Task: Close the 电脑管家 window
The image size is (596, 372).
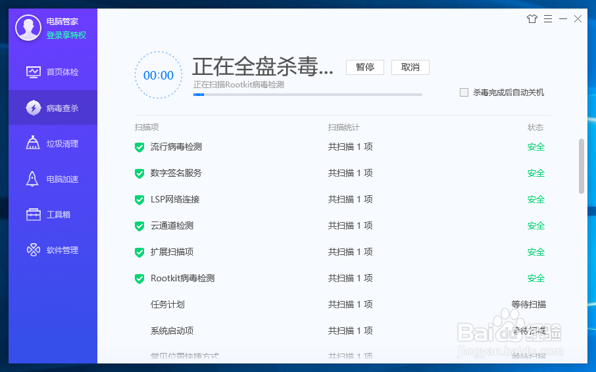Action: point(578,18)
